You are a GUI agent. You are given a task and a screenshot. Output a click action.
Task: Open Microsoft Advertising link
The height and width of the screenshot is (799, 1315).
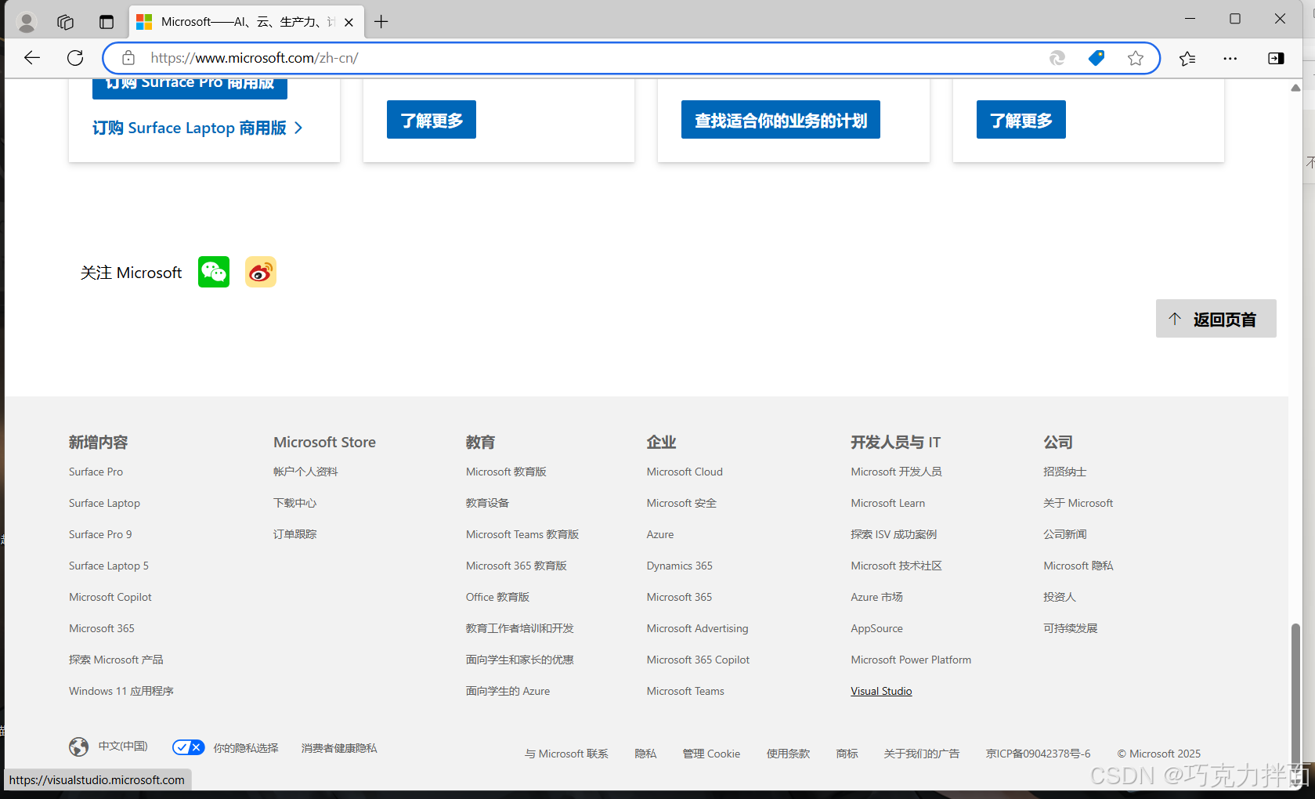697,628
